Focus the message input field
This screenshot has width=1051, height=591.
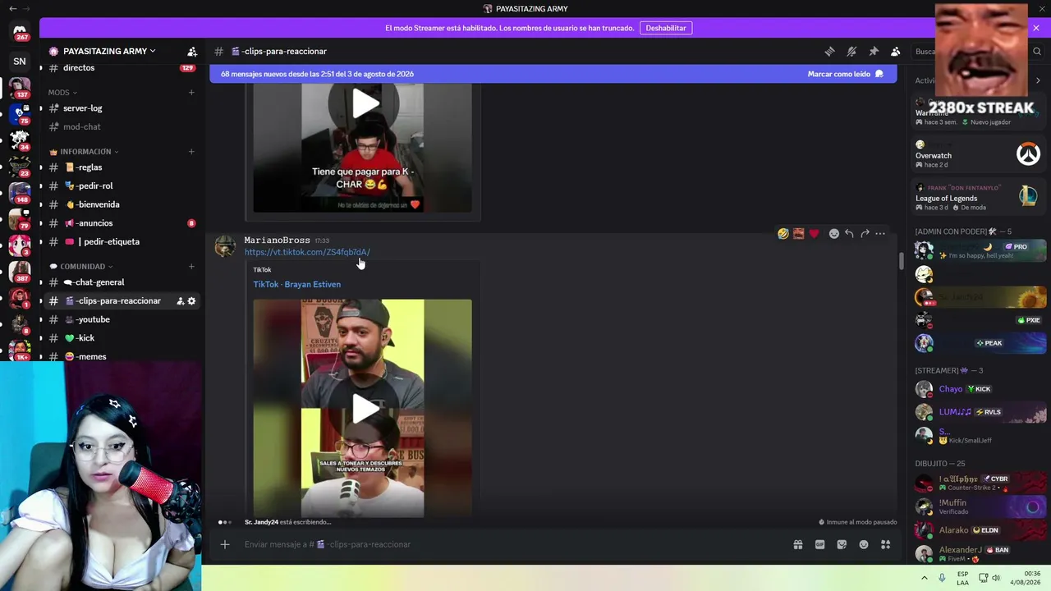pos(513,544)
